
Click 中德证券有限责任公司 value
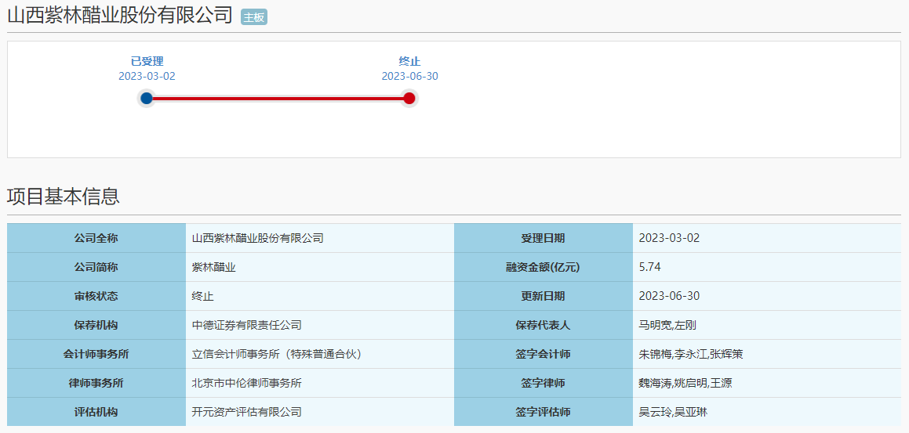tap(246, 325)
